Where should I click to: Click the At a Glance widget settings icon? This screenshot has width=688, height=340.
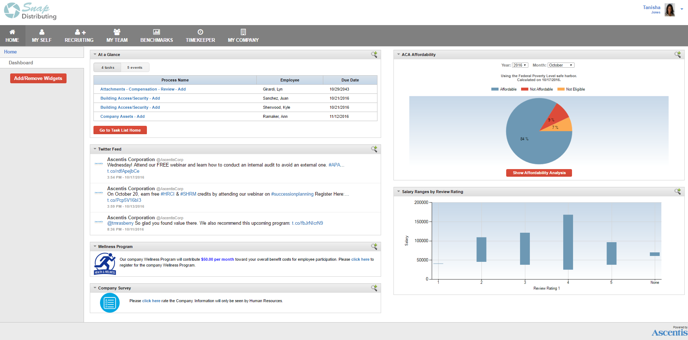tap(374, 55)
